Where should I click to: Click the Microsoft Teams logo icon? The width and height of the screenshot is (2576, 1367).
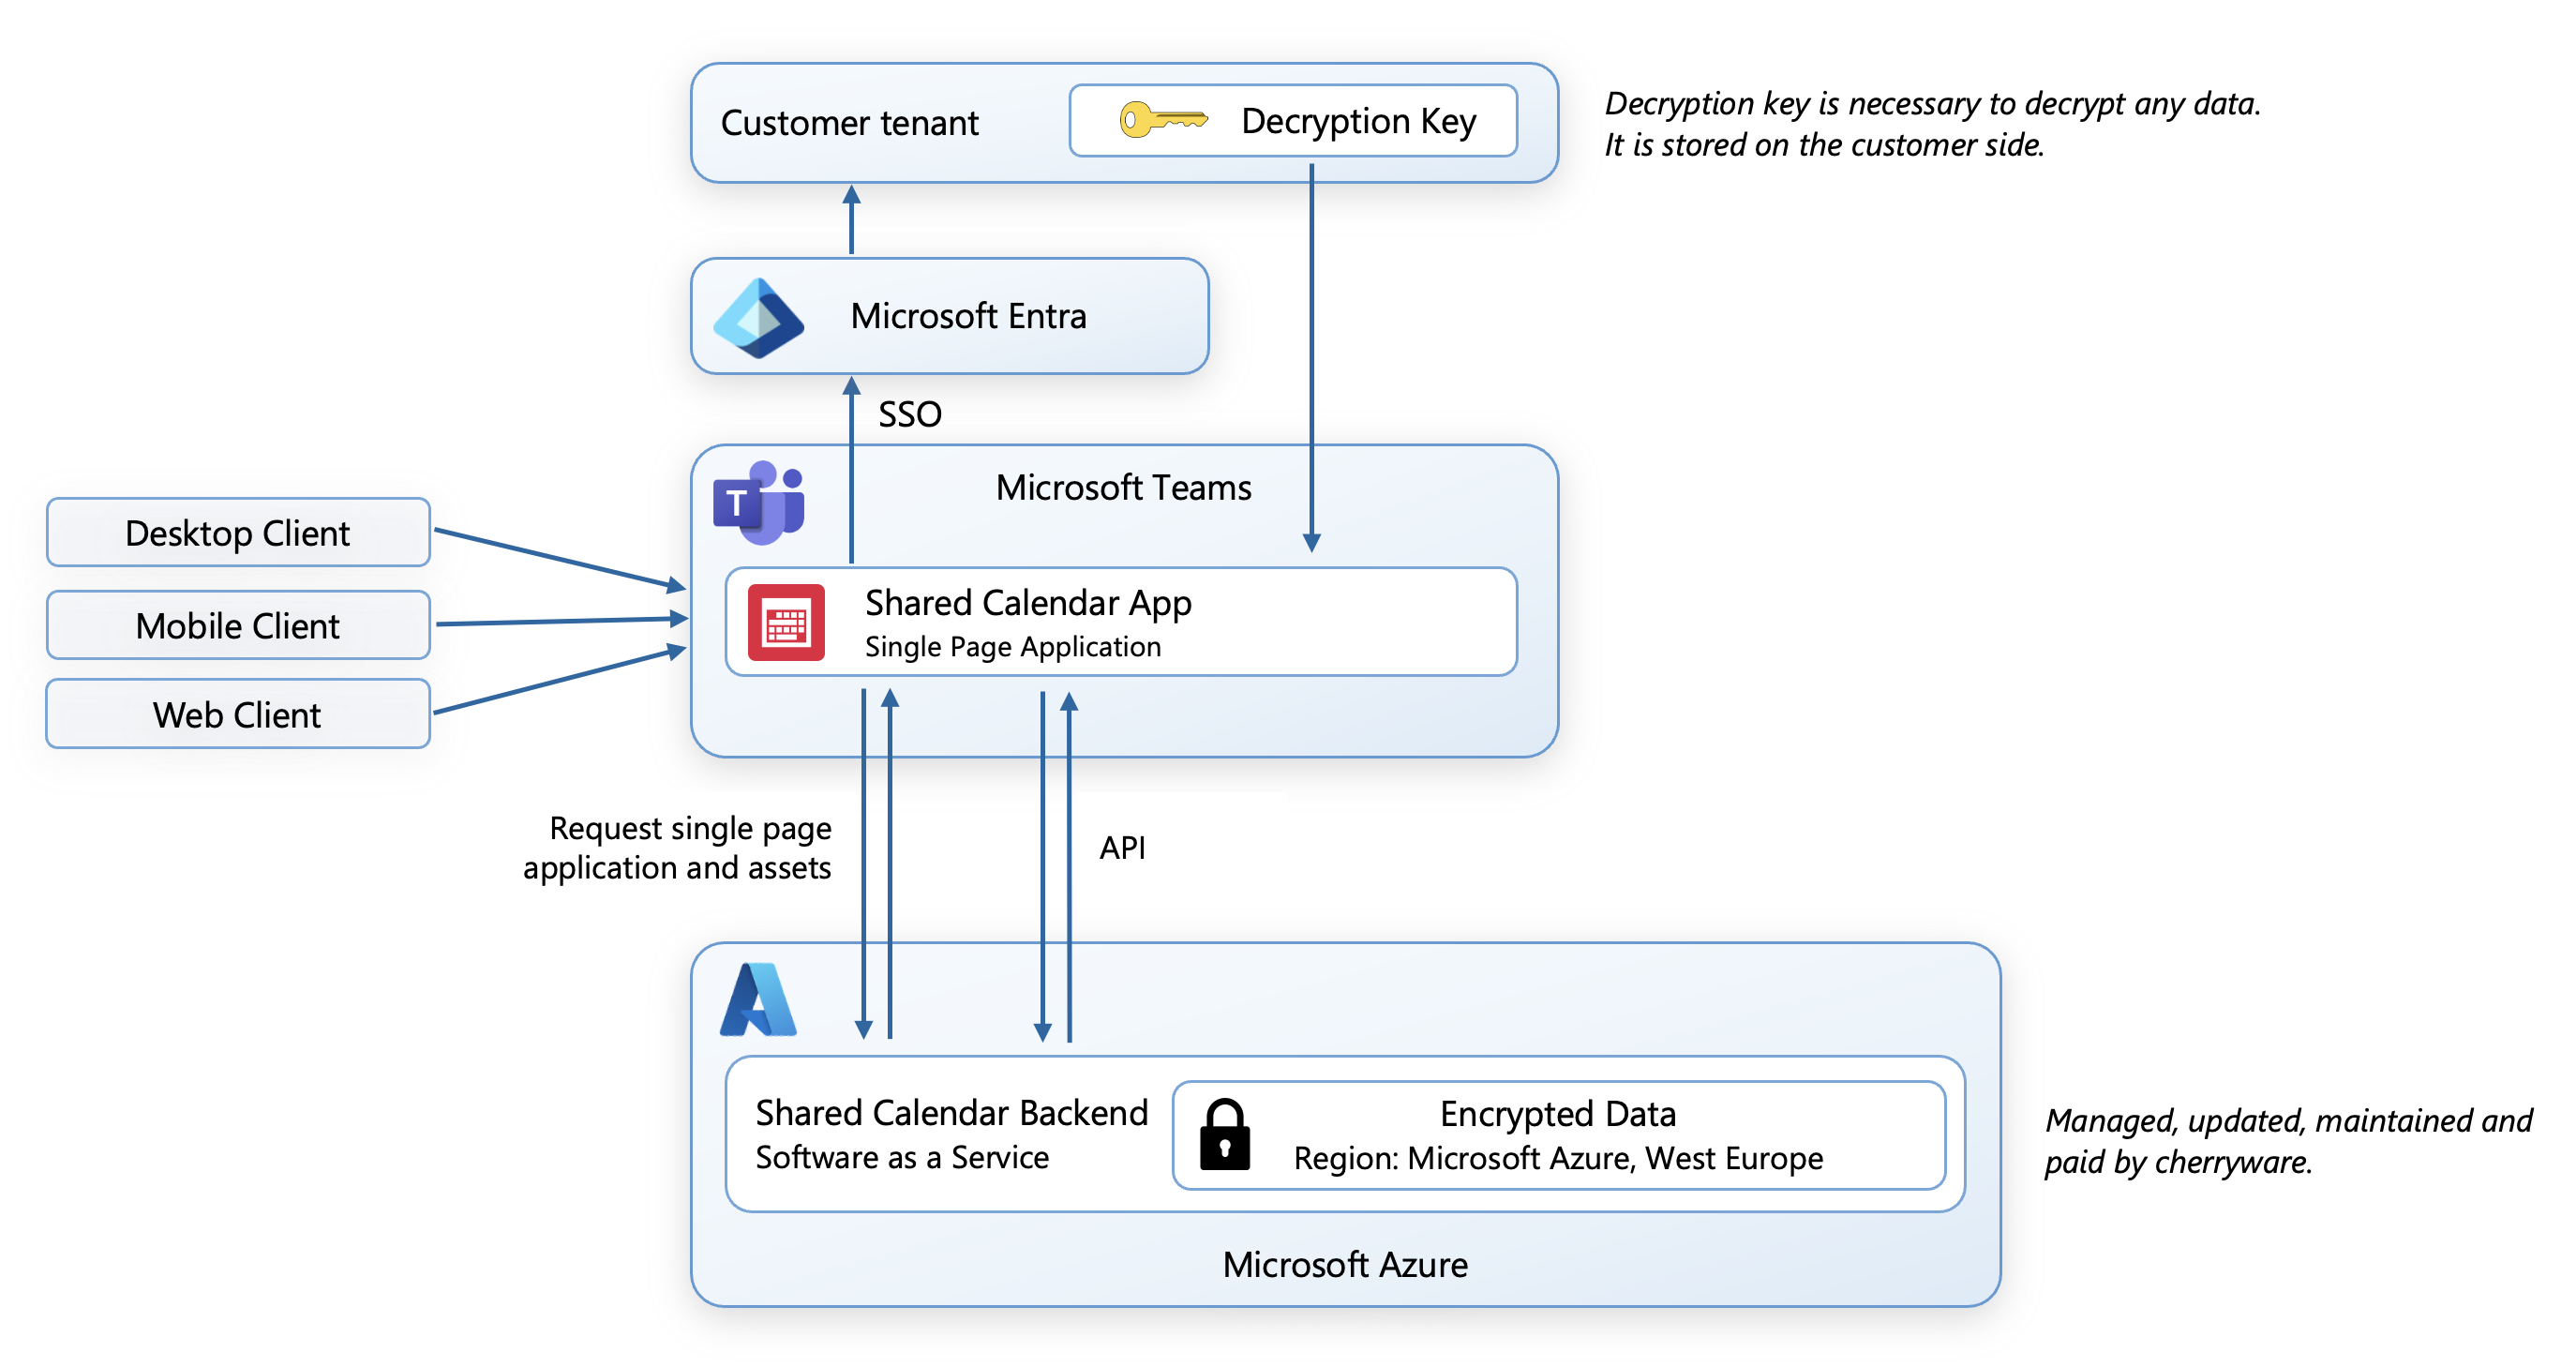(x=758, y=502)
